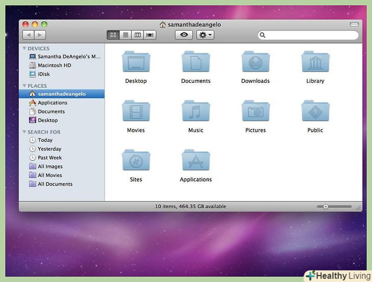Switch to list view mode

(x=125, y=35)
